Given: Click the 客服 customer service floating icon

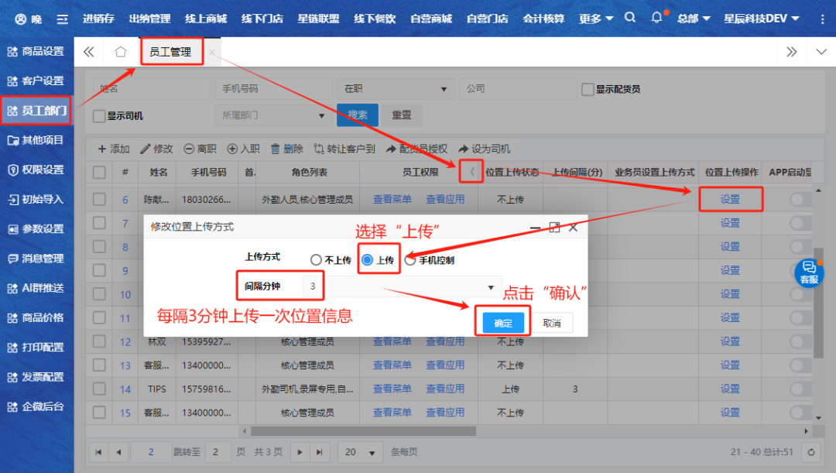Looking at the screenshot, I should pyautogui.click(x=809, y=272).
